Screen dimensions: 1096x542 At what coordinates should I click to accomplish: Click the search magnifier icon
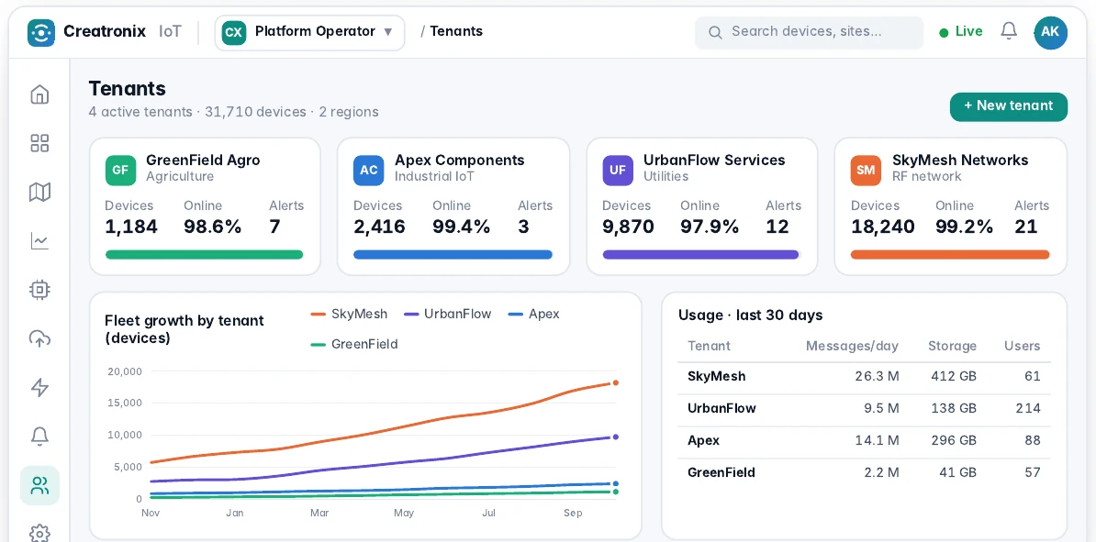click(x=715, y=32)
